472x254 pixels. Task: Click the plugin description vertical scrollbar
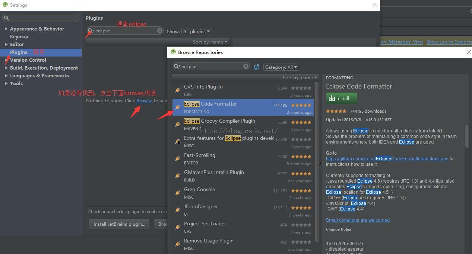(467, 136)
